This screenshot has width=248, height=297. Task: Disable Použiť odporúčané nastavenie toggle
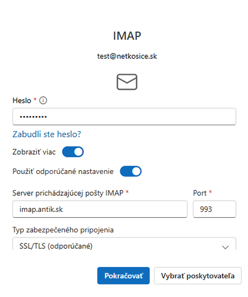[131, 171]
